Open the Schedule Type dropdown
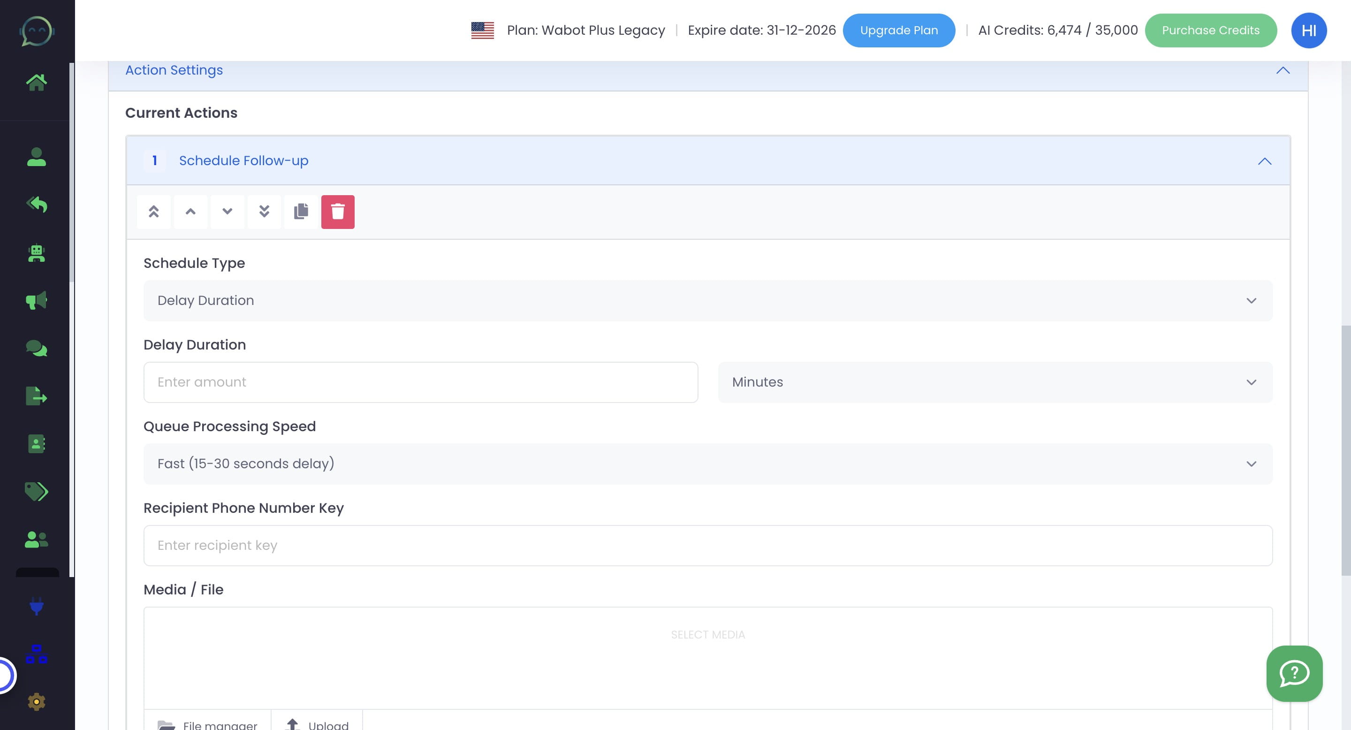This screenshot has width=1351, height=730. coord(707,300)
